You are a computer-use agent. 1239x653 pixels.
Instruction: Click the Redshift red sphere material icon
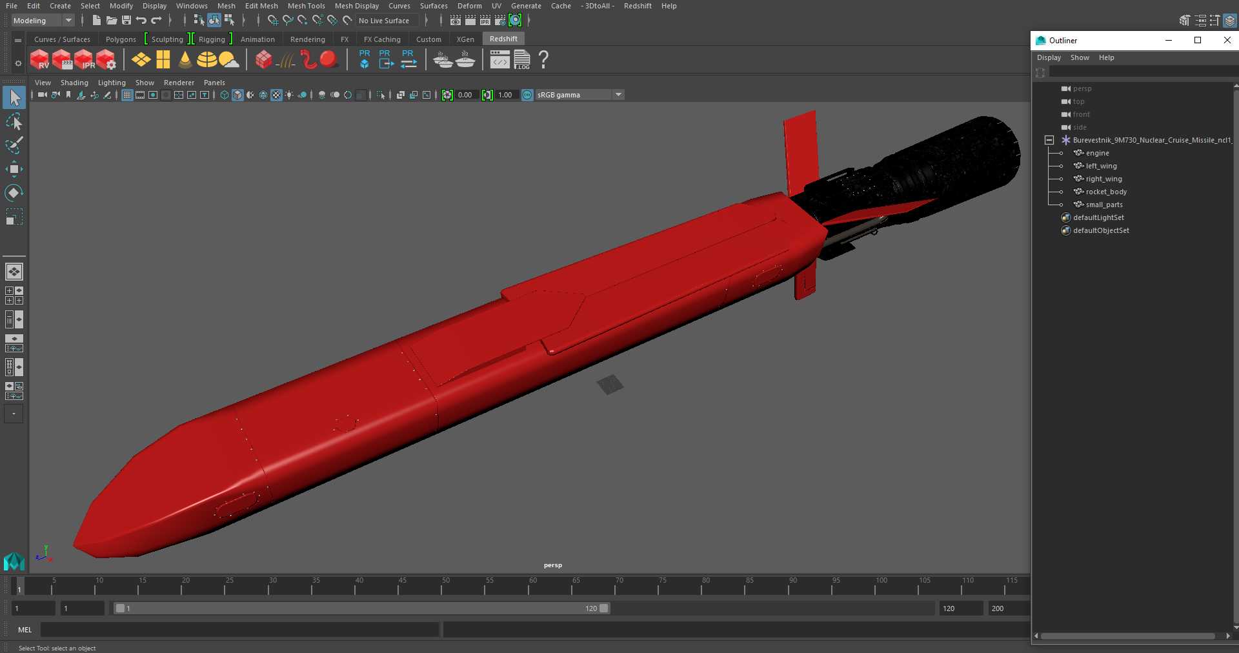click(329, 60)
